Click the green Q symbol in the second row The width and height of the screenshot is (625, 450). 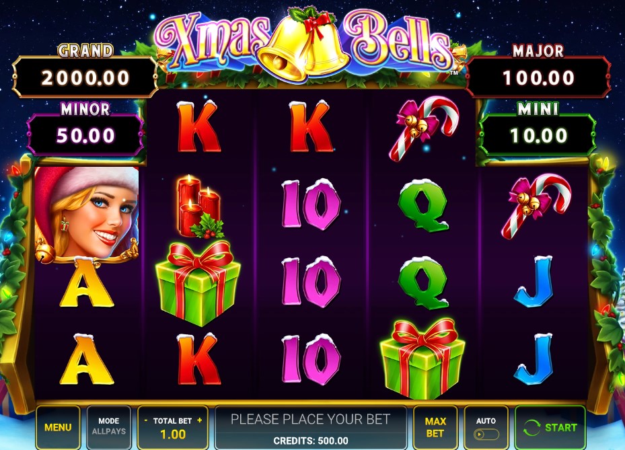(423, 205)
